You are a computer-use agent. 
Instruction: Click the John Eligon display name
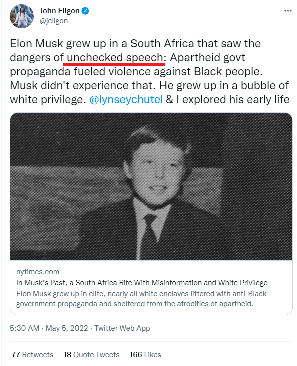pos(60,11)
